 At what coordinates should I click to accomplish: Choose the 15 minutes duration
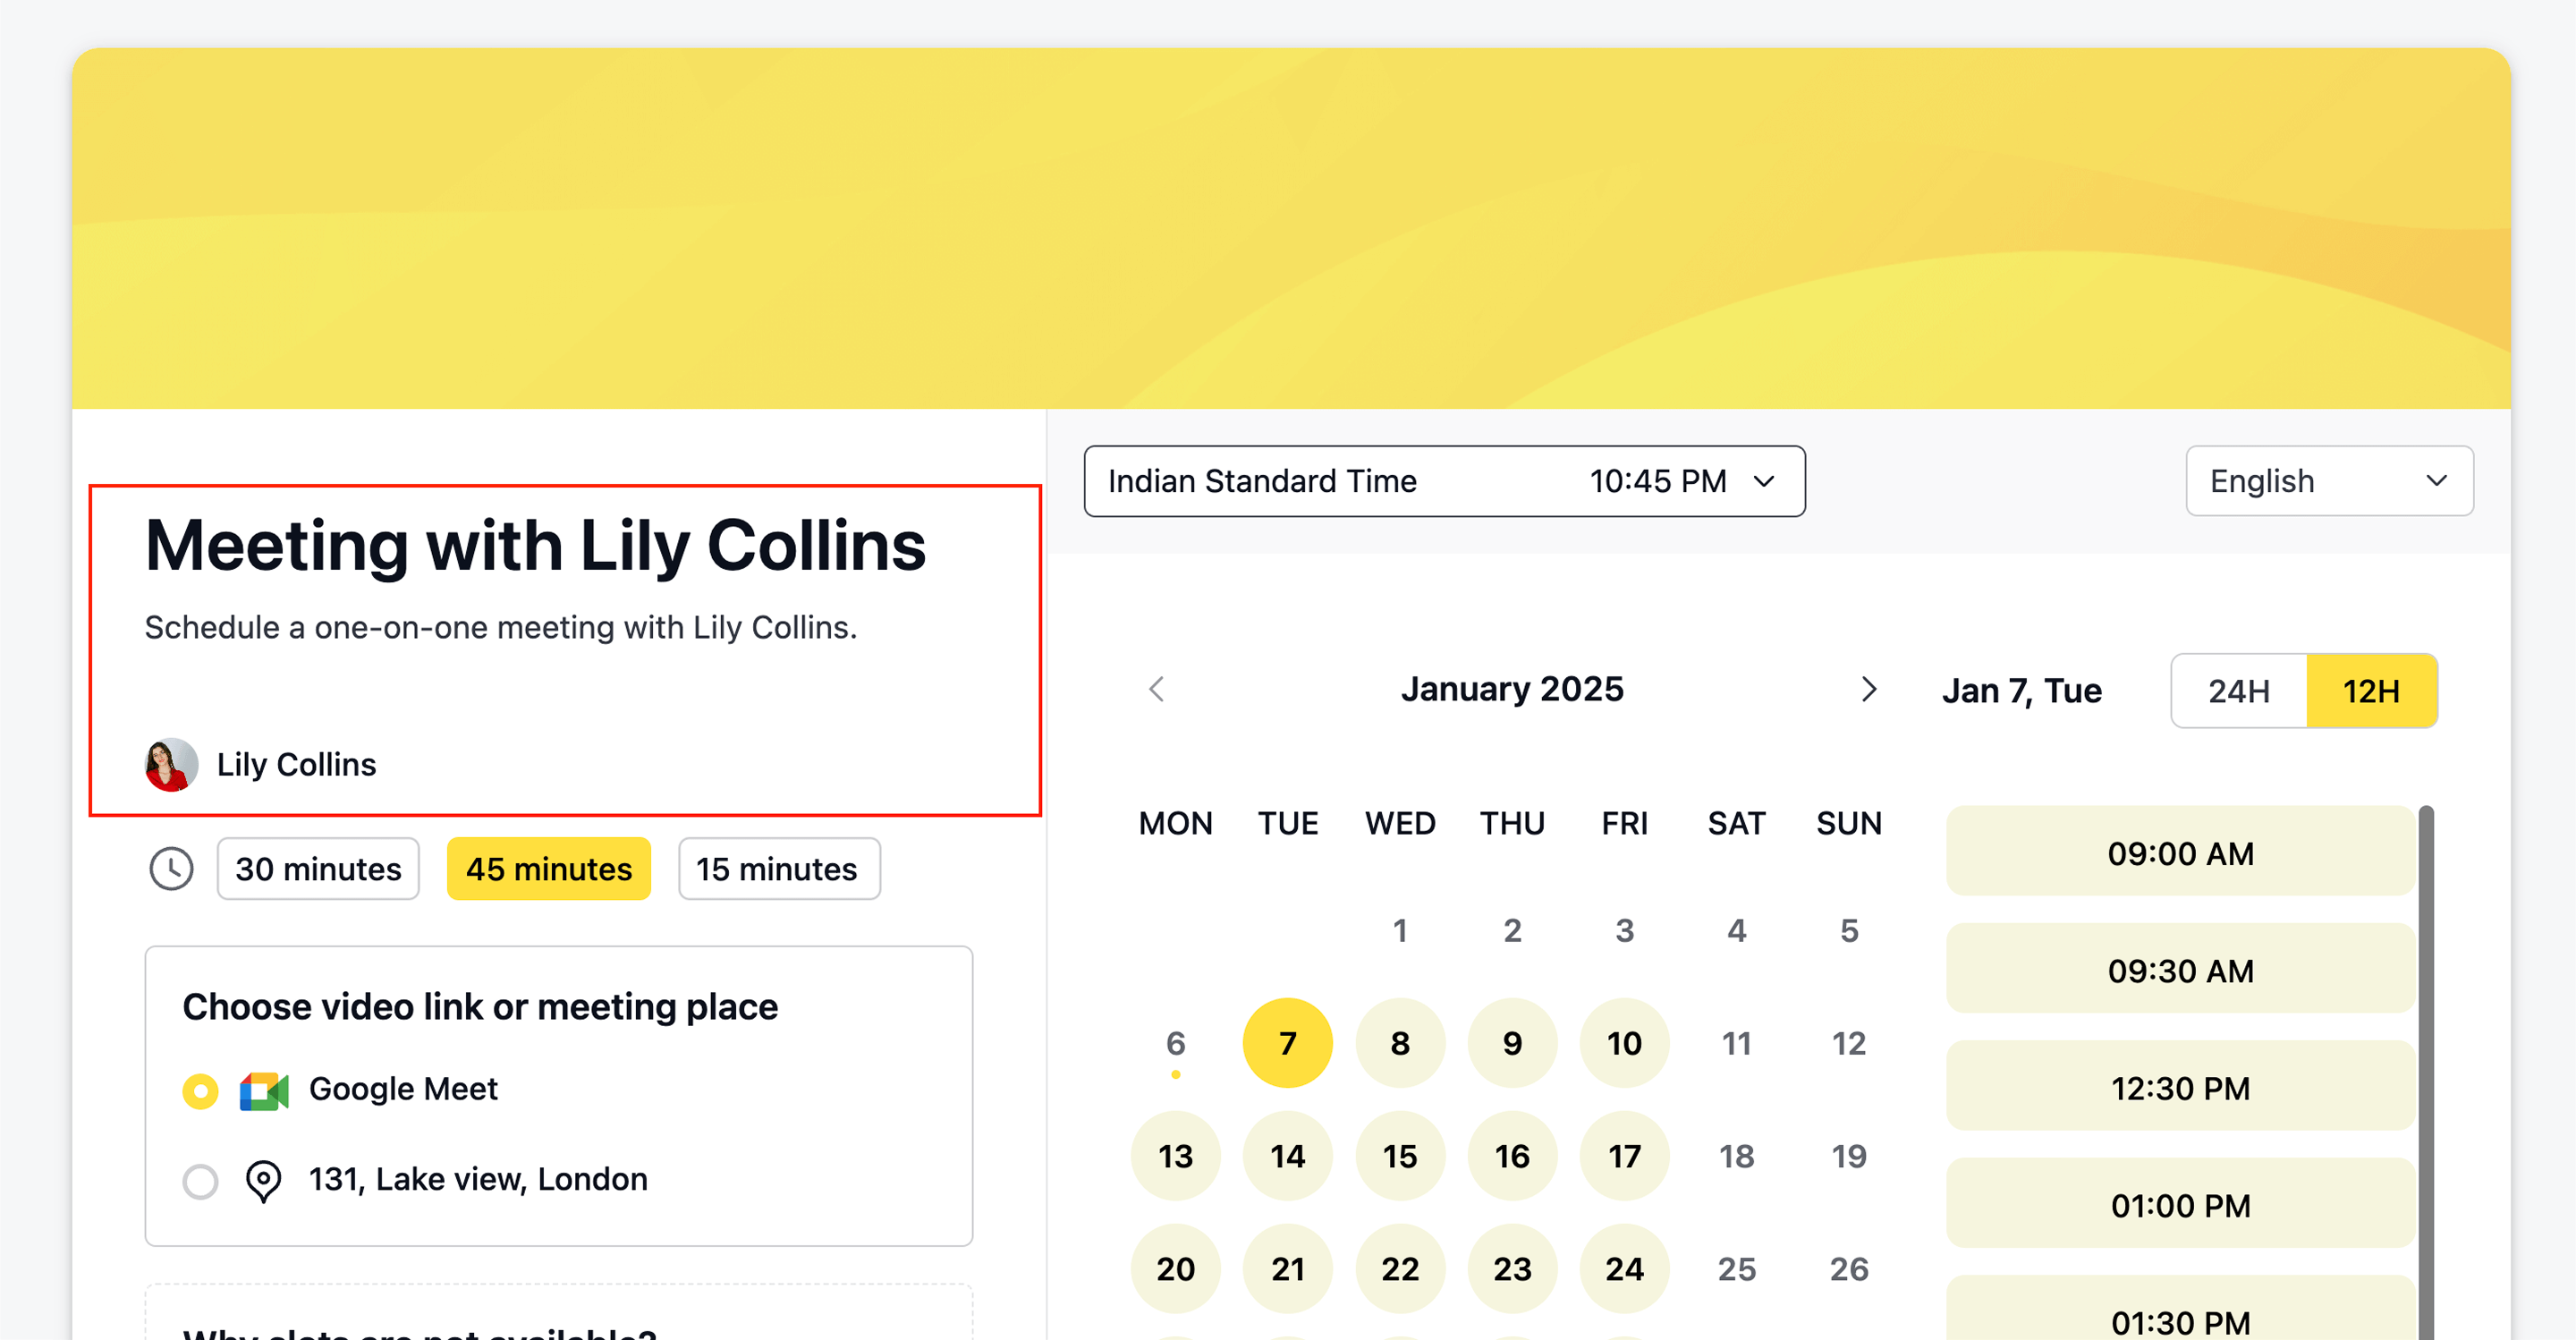coord(777,868)
